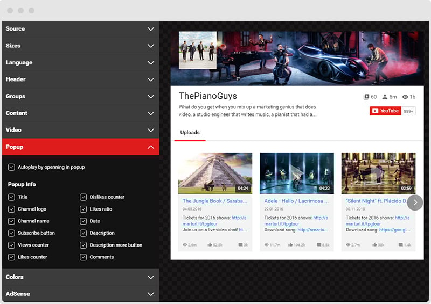Click comments icon on Jungle Book video
Image resolution: width=431 pixels, height=304 pixels.
pyautogui.click(x=240, y=245)
